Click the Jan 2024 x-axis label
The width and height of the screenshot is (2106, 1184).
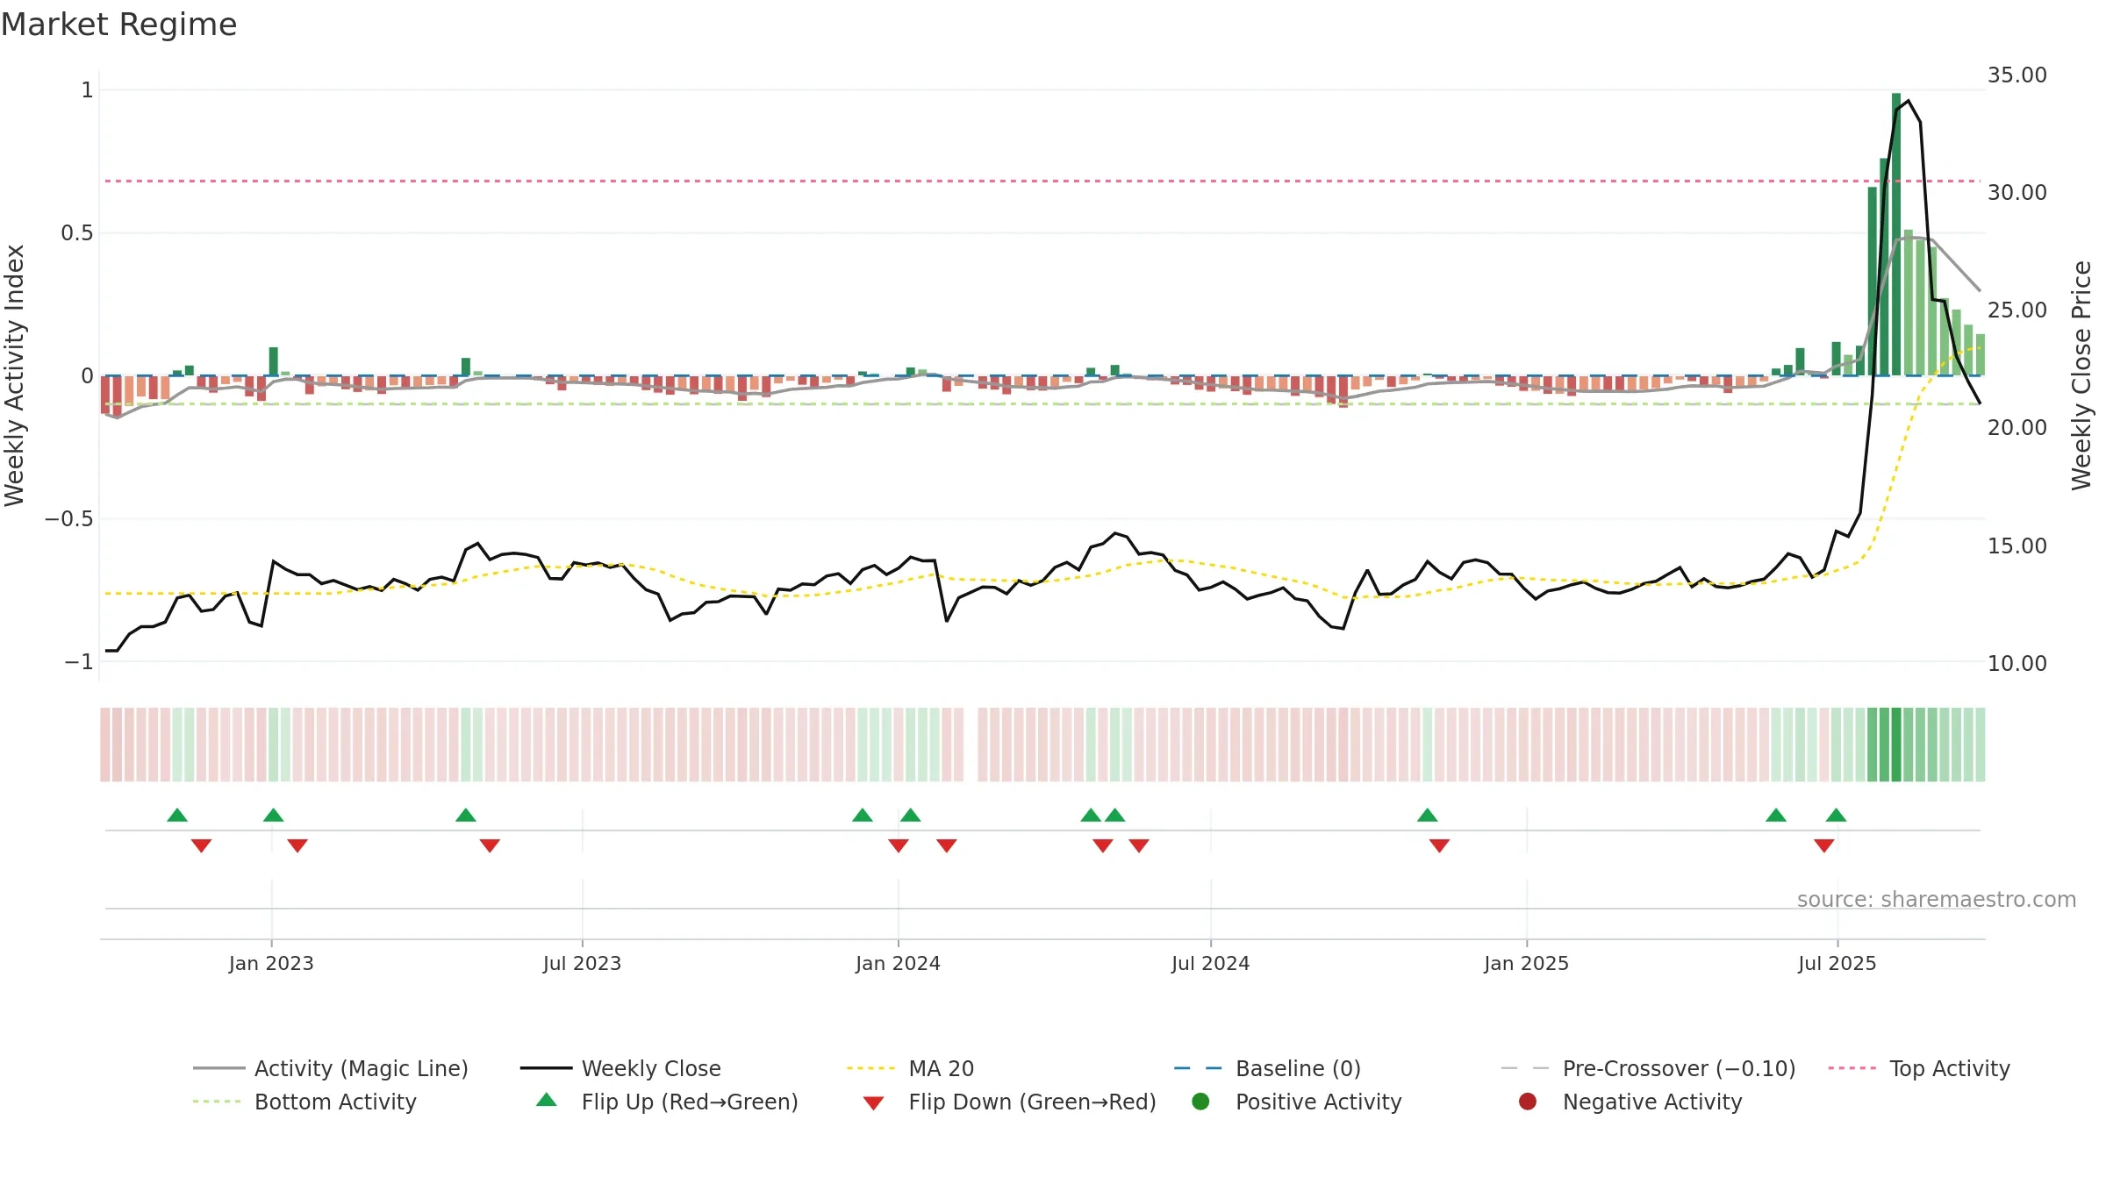click(x=898, y=963)
